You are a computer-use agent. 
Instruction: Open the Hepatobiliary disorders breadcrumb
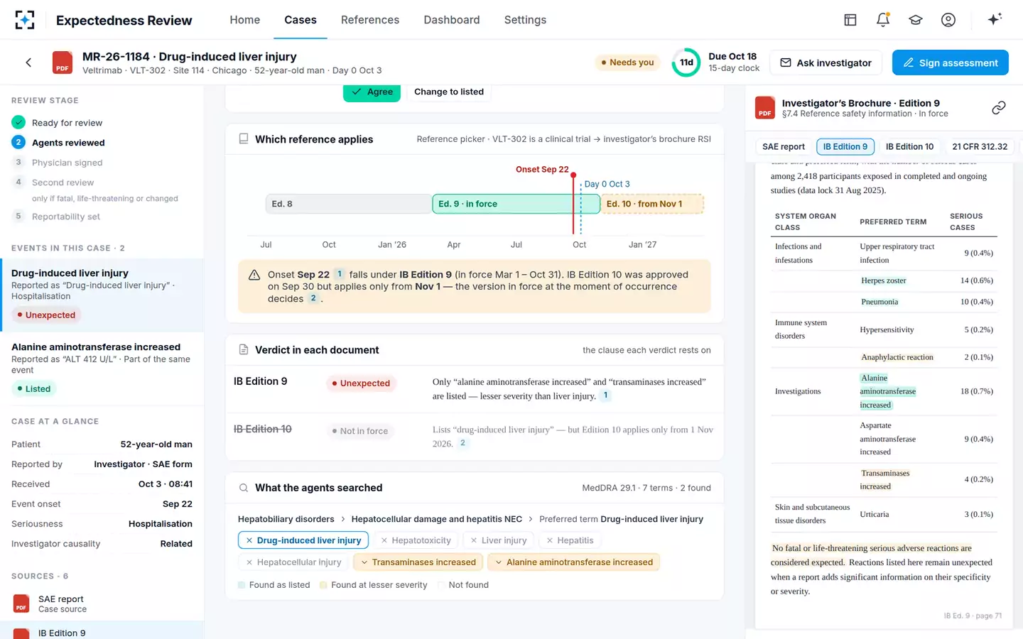tap(286, 519)
